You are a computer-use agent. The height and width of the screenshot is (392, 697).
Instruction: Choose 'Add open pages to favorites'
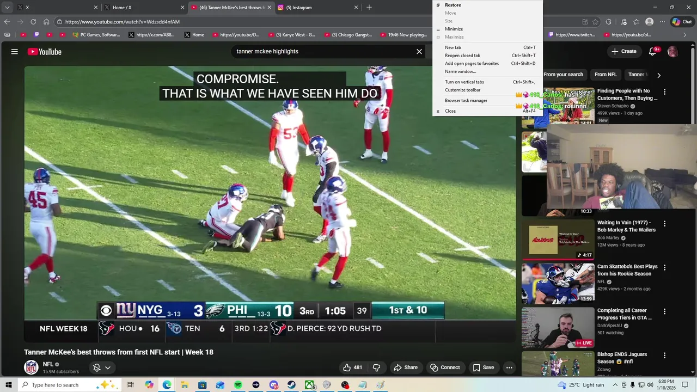point(487,64)
